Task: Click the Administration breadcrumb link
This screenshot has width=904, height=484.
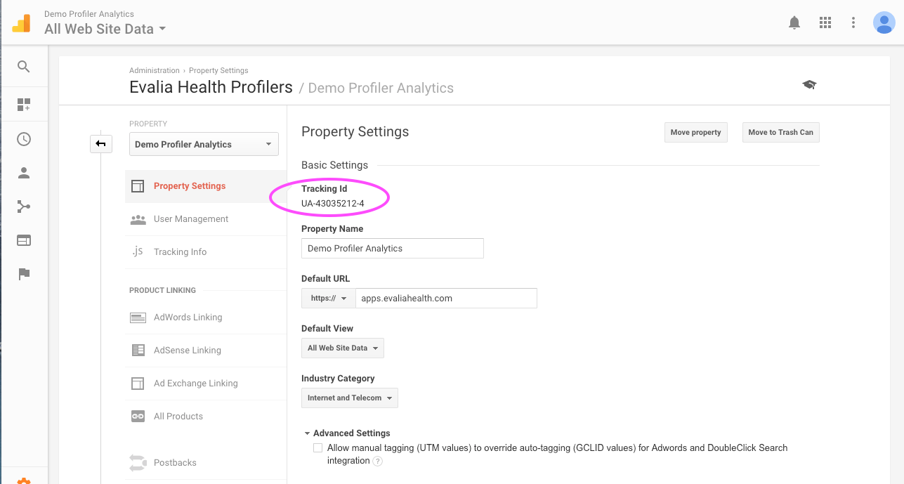Action: click(x=155, y=70)
